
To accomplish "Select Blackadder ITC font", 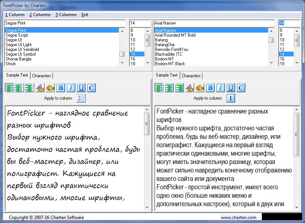I will point(211,54).
